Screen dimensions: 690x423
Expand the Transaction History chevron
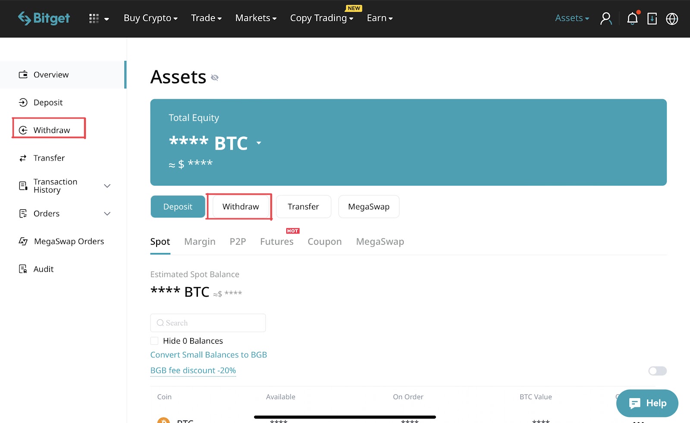[x=107, y=186]
